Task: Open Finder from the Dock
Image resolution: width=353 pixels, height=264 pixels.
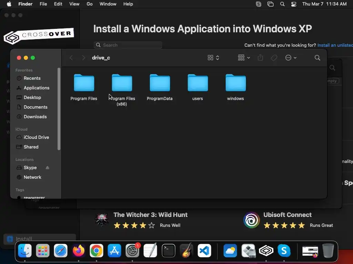Action: [x=25, y=251]
